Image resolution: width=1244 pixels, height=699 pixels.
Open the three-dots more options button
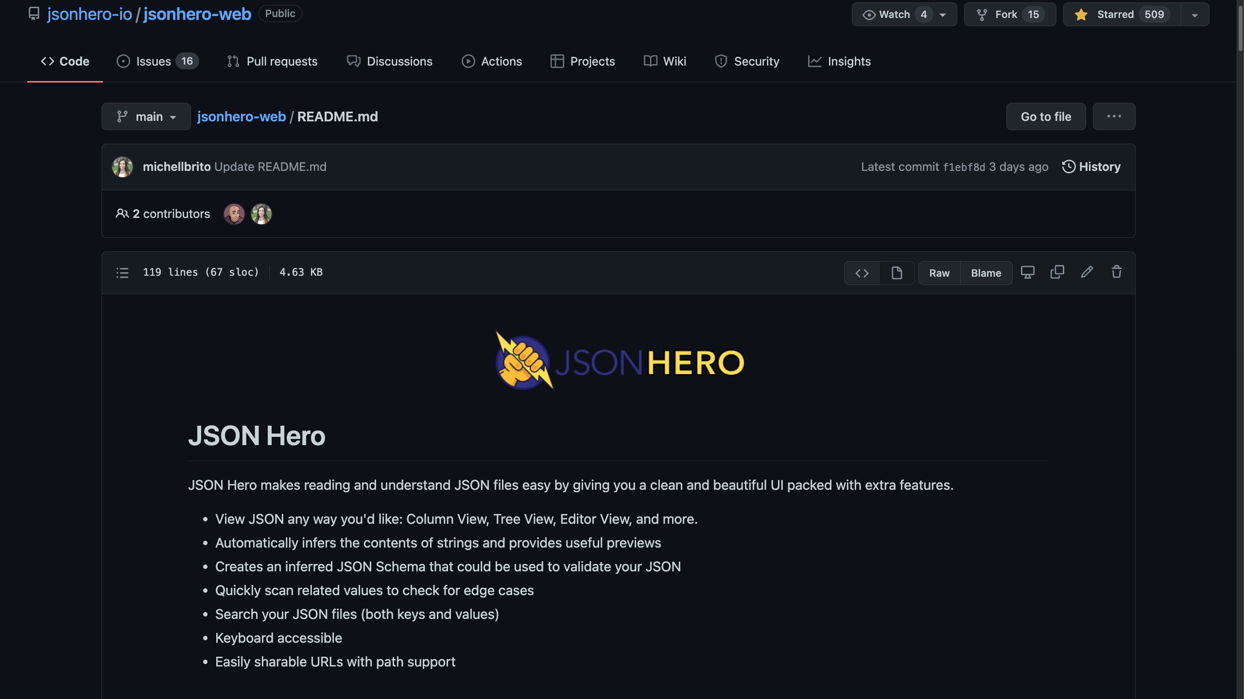(1114, 116)
